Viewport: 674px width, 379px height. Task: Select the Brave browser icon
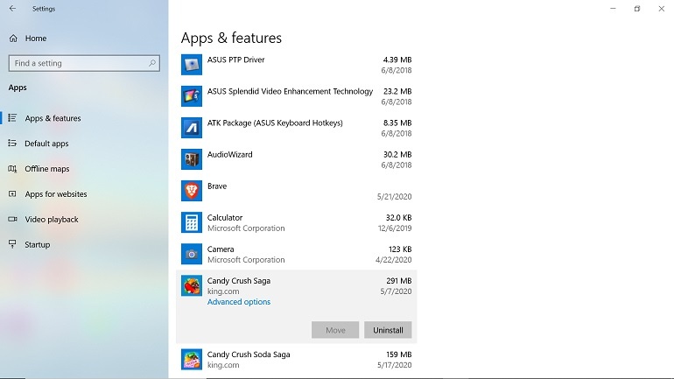192,191
